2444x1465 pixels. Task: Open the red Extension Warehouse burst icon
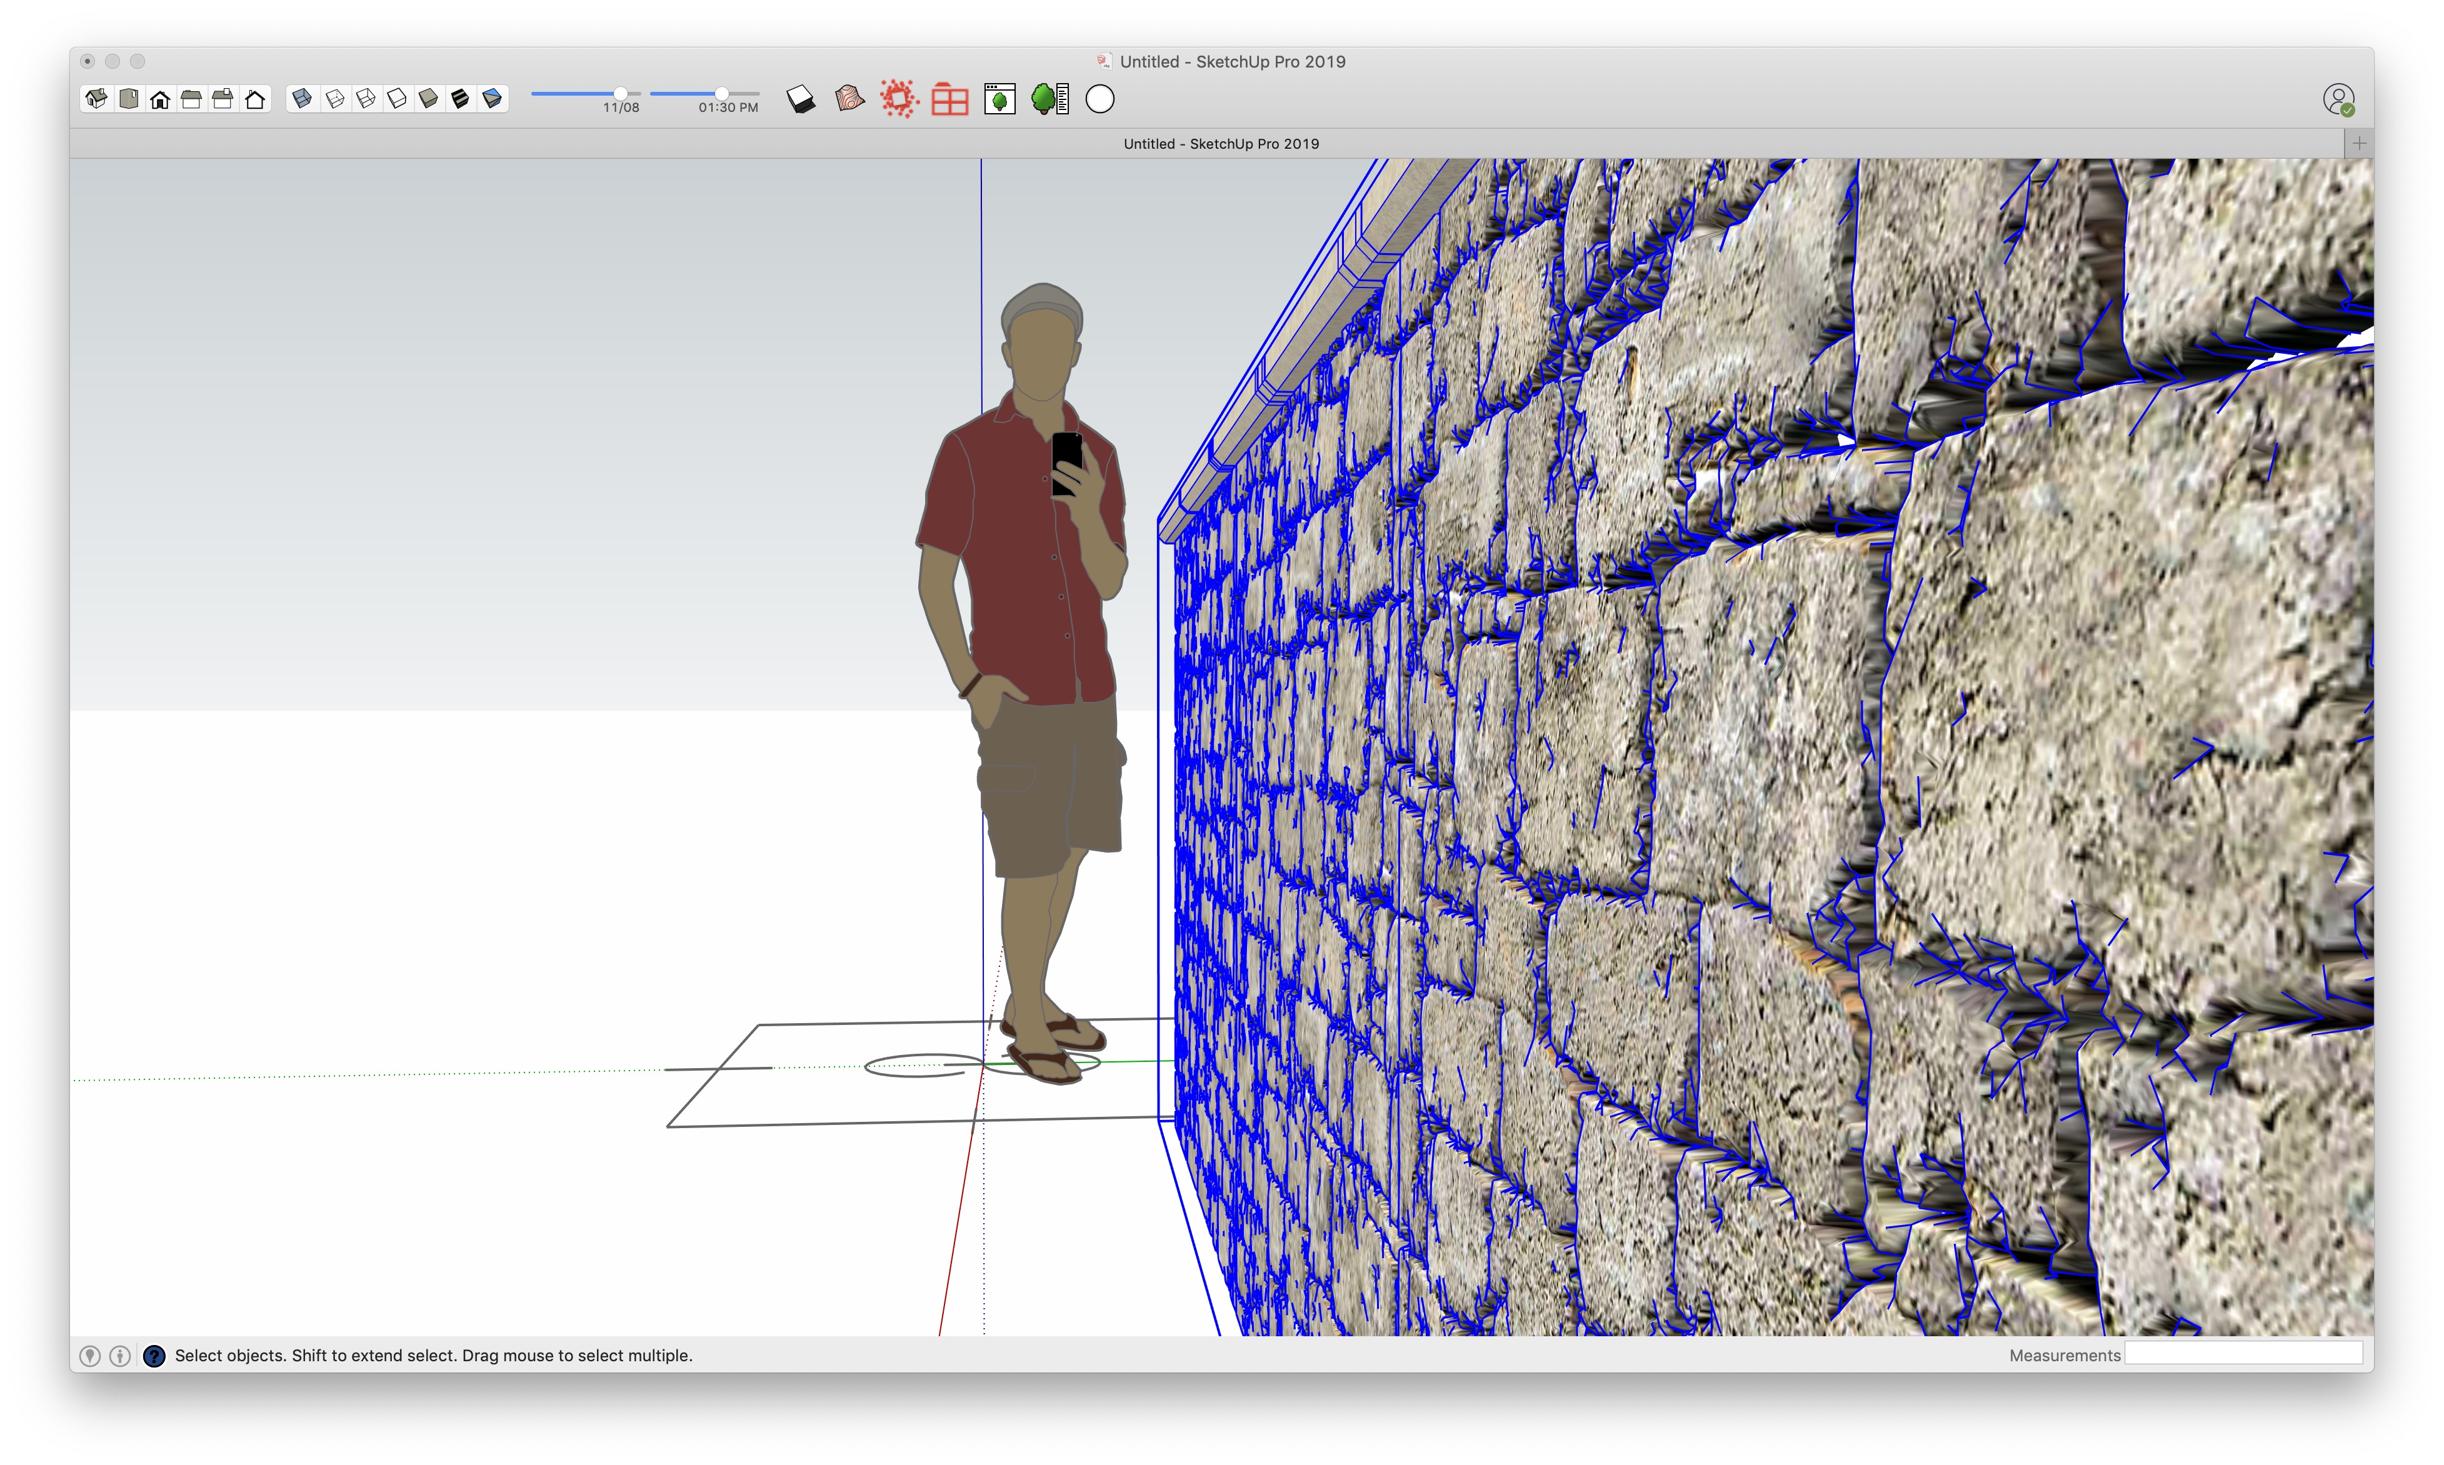[x=898, y=100]
